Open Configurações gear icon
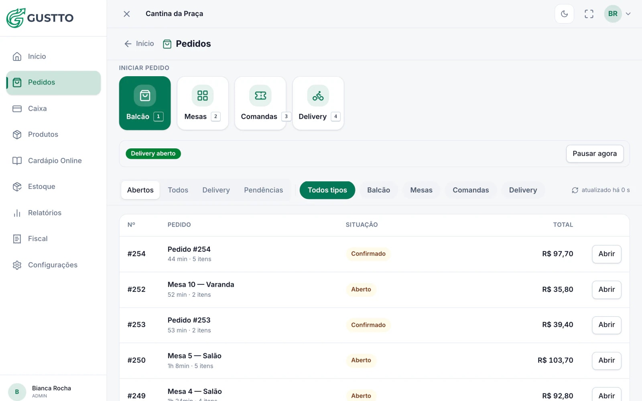 pos(17,265)
